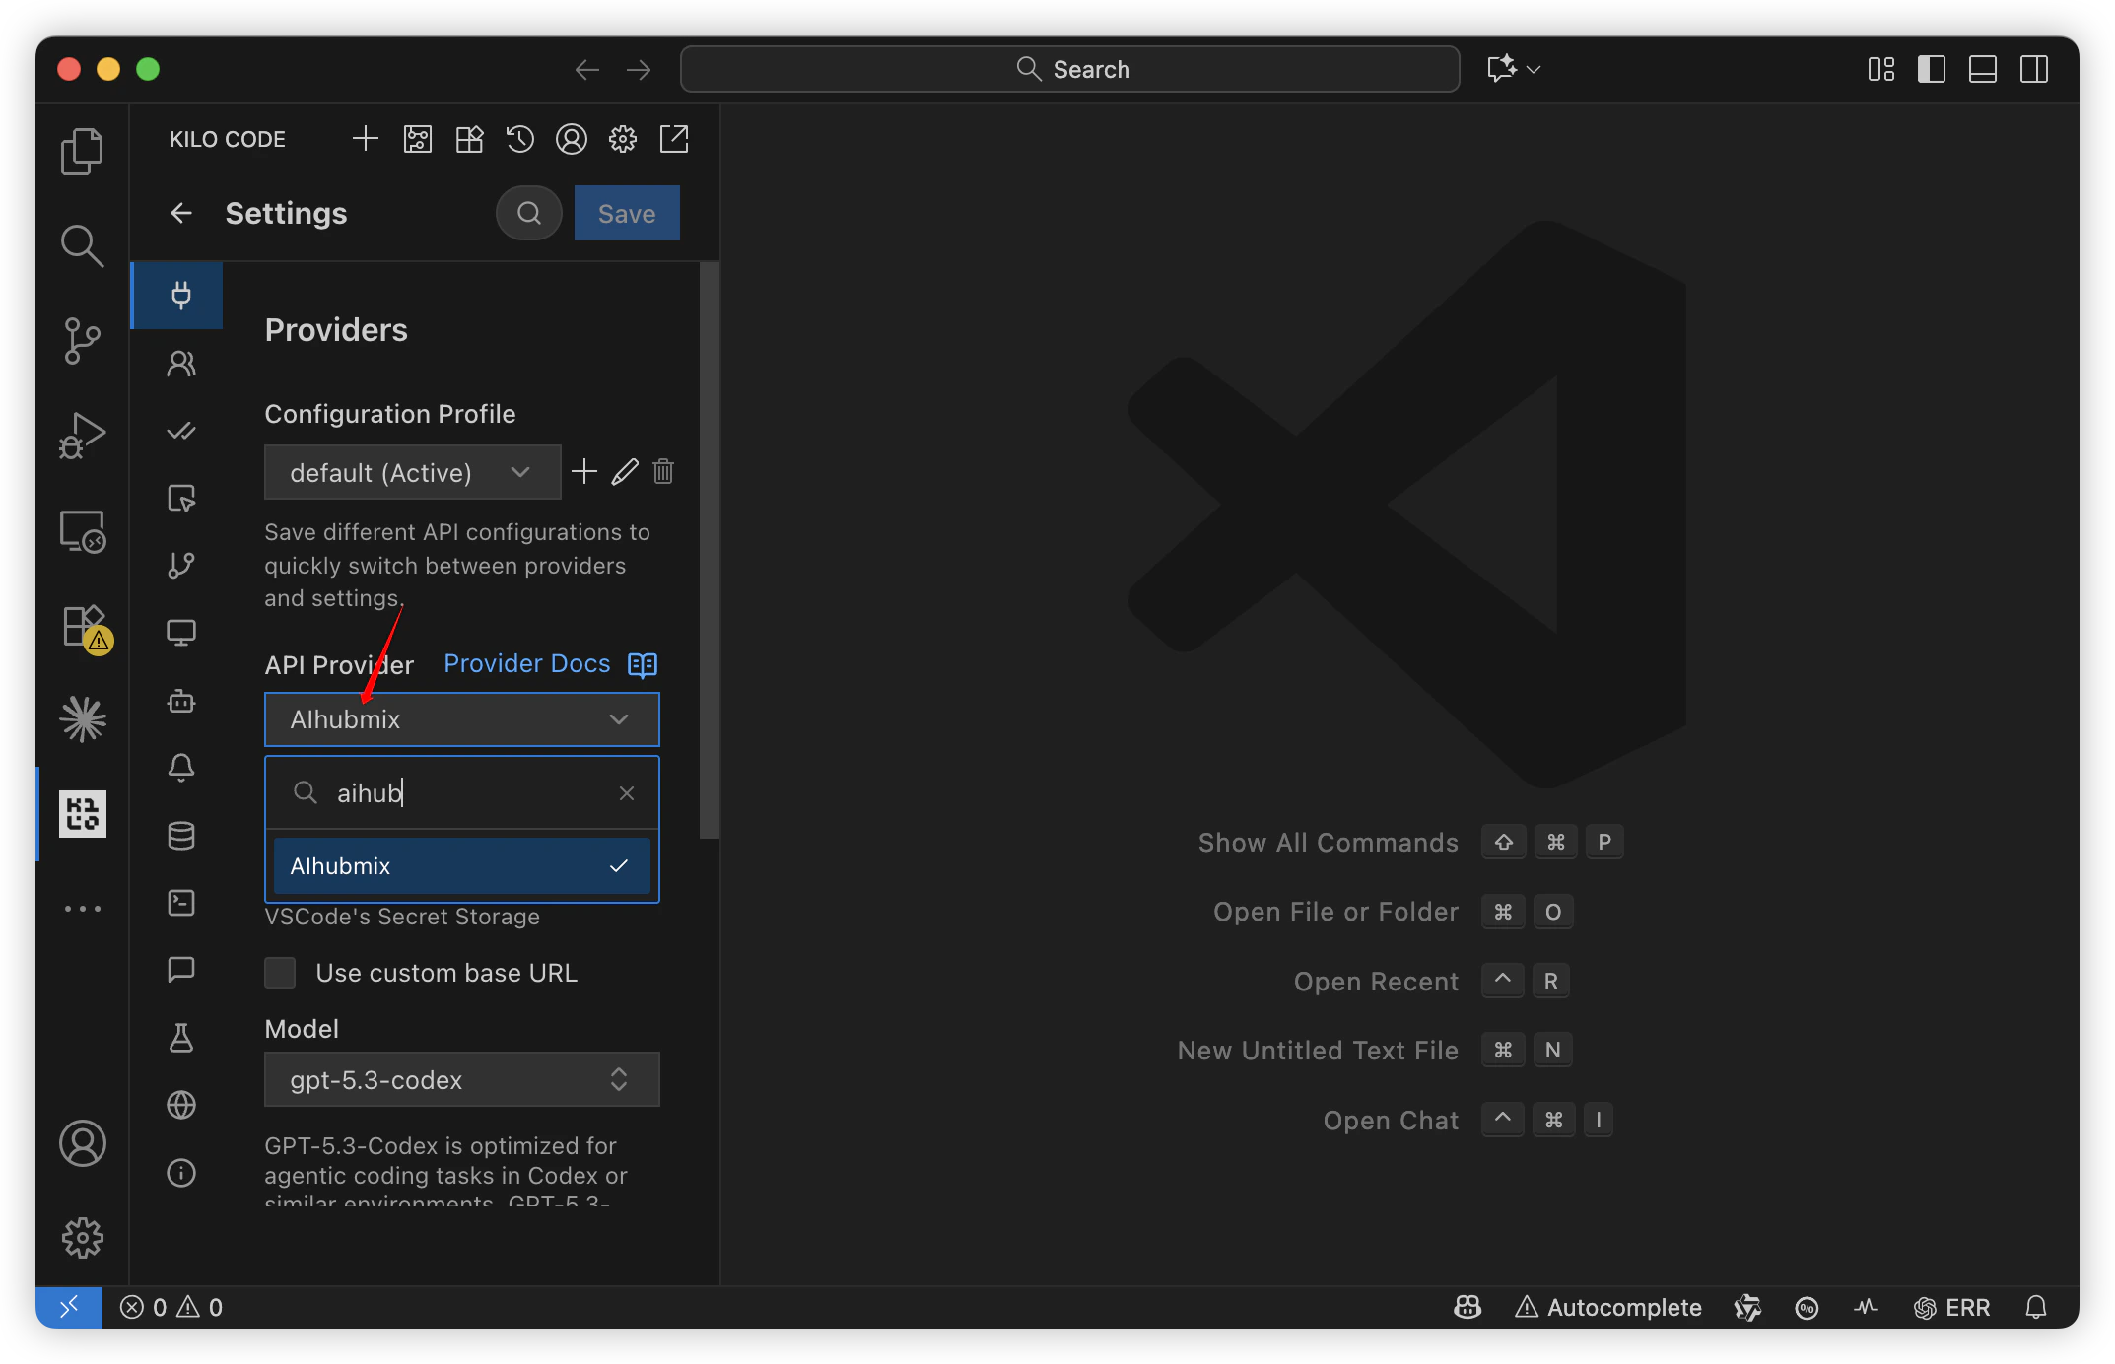
Task: Clear the provider search field text
Action: (627, 793)
